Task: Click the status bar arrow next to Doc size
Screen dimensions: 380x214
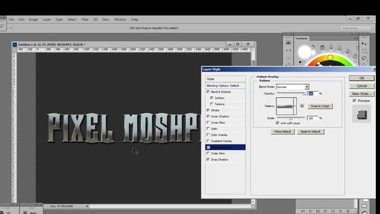Action: point(87,206)
